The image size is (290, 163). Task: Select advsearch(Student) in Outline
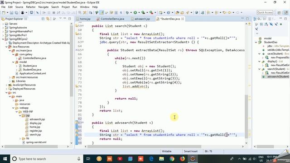pyautogui.click(x=278, y=77)
